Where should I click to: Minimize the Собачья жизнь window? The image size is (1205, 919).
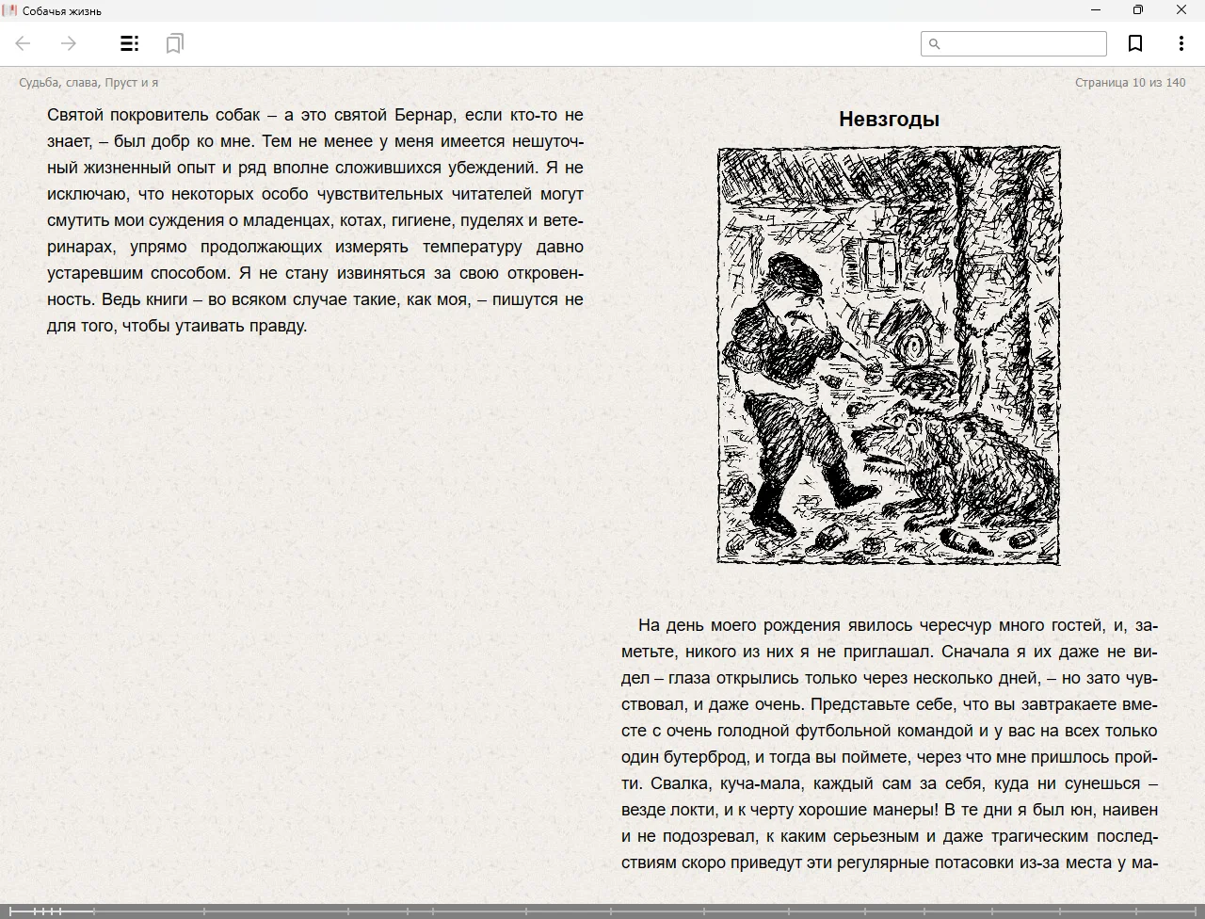coord(1095,10)
